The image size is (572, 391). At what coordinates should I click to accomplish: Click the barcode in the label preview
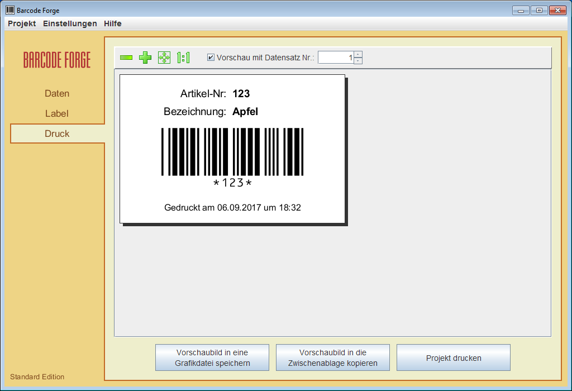pos(232,152)
